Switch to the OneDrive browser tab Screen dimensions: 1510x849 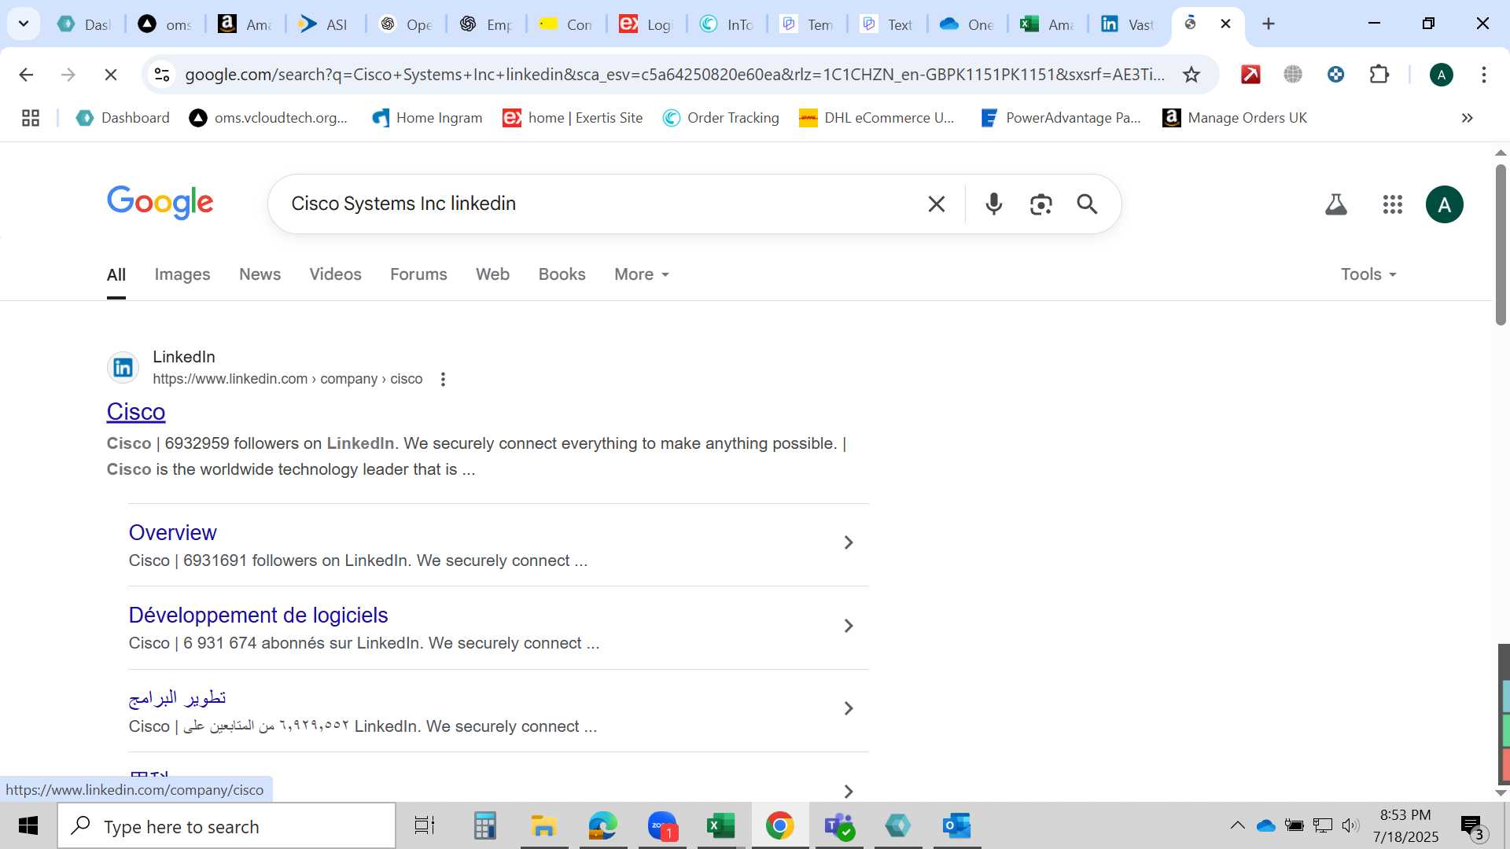point(967,24)
